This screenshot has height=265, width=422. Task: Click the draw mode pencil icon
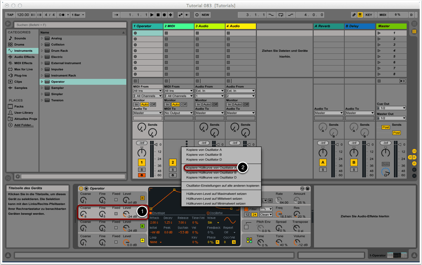354,15
